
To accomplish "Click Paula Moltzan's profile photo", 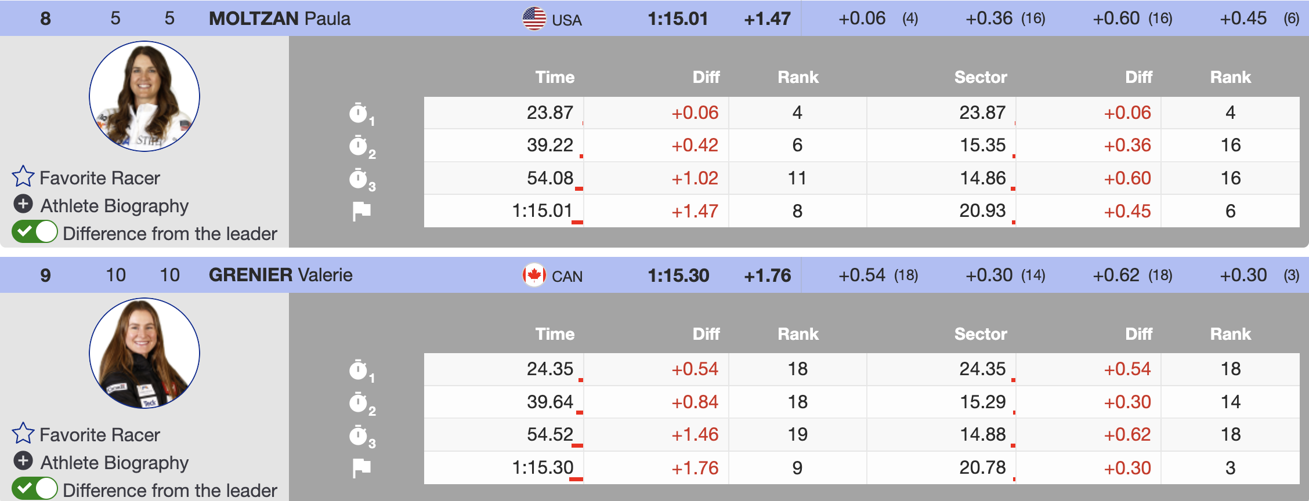I will 144,96.
